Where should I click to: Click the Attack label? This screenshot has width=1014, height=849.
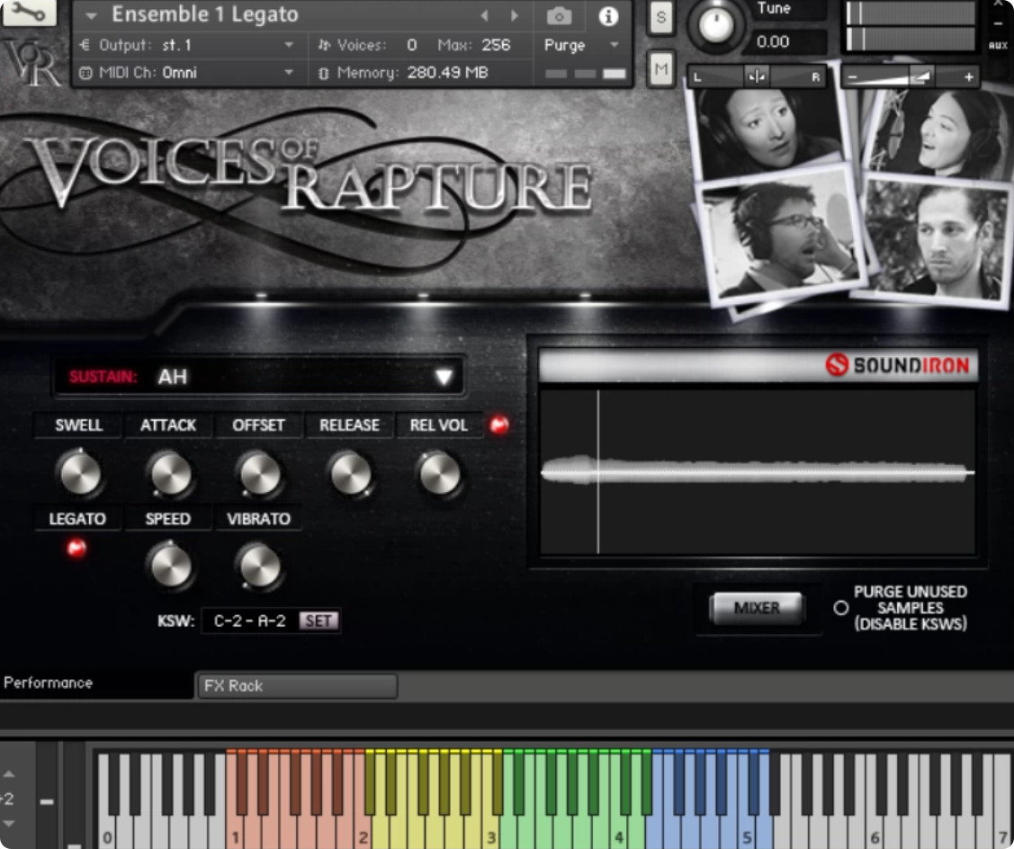pyautogui.click(x=168, y=424)
